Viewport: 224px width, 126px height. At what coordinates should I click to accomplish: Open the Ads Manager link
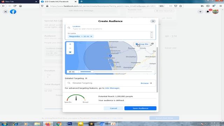point(112,88)
